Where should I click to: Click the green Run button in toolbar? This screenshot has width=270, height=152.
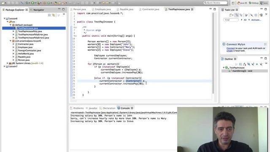[32, 3]
